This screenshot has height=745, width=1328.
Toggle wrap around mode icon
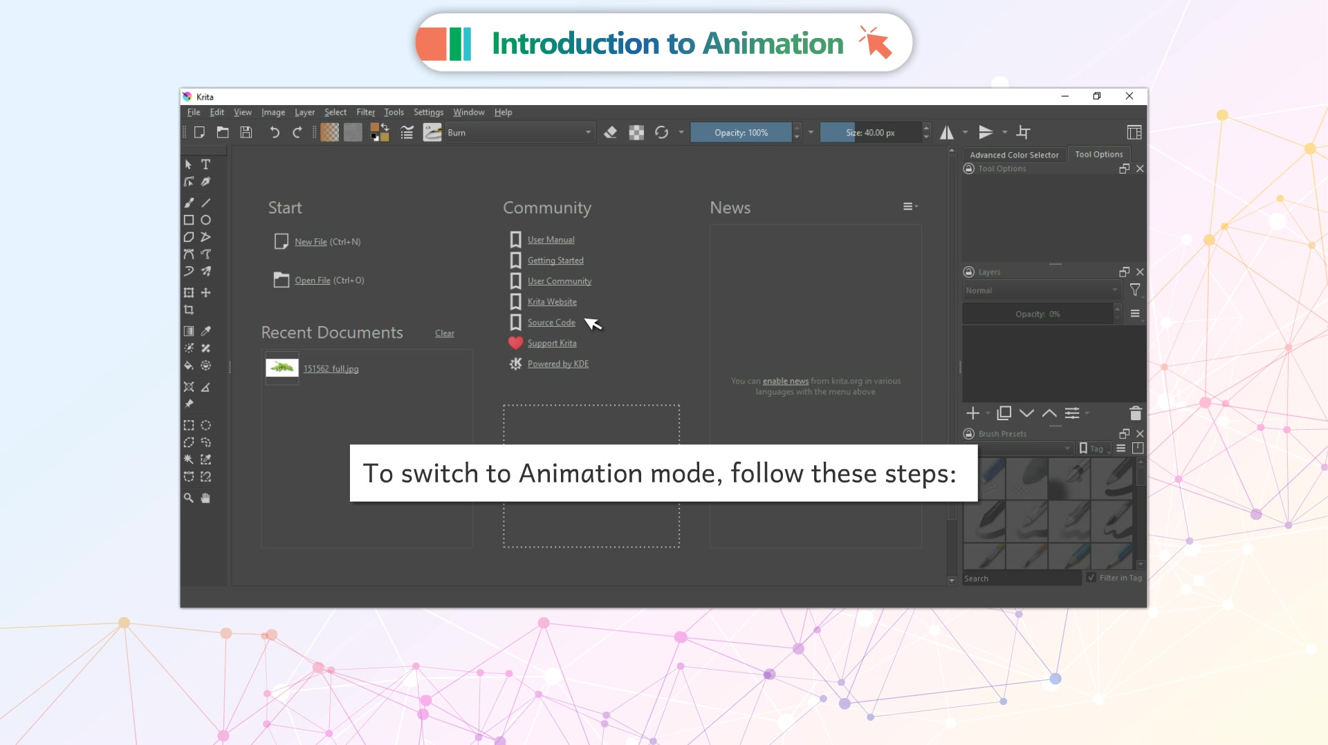pos(1024,133)
